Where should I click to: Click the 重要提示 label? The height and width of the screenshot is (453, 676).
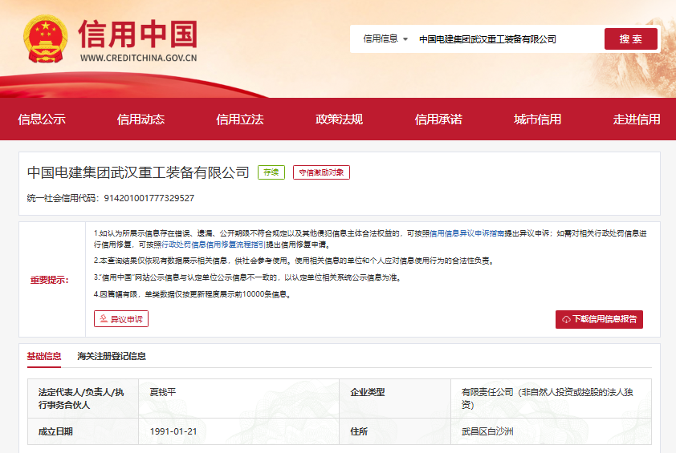pyautogui.click(x=50, y=280)
